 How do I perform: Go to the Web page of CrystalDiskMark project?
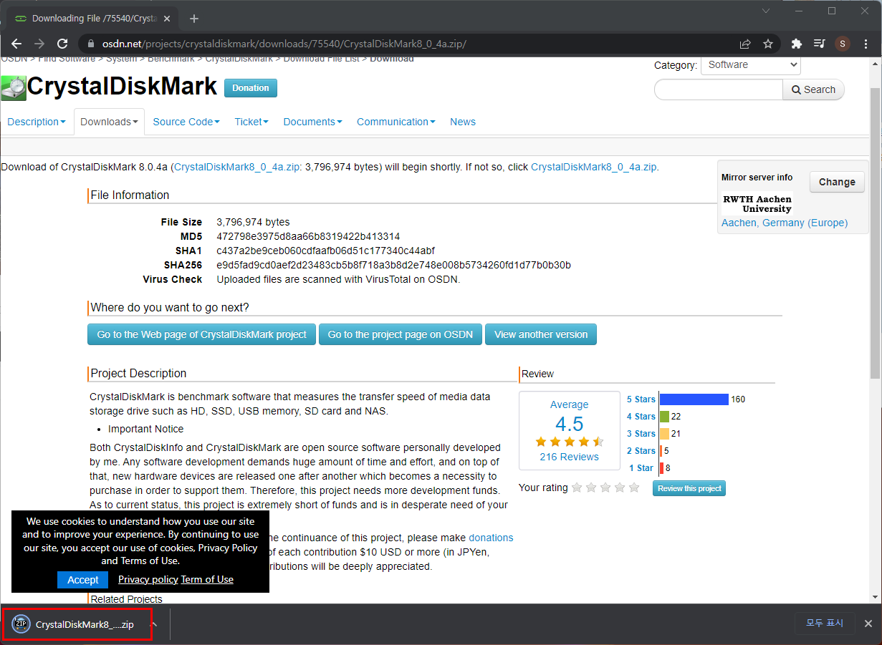tap(202, 334)
